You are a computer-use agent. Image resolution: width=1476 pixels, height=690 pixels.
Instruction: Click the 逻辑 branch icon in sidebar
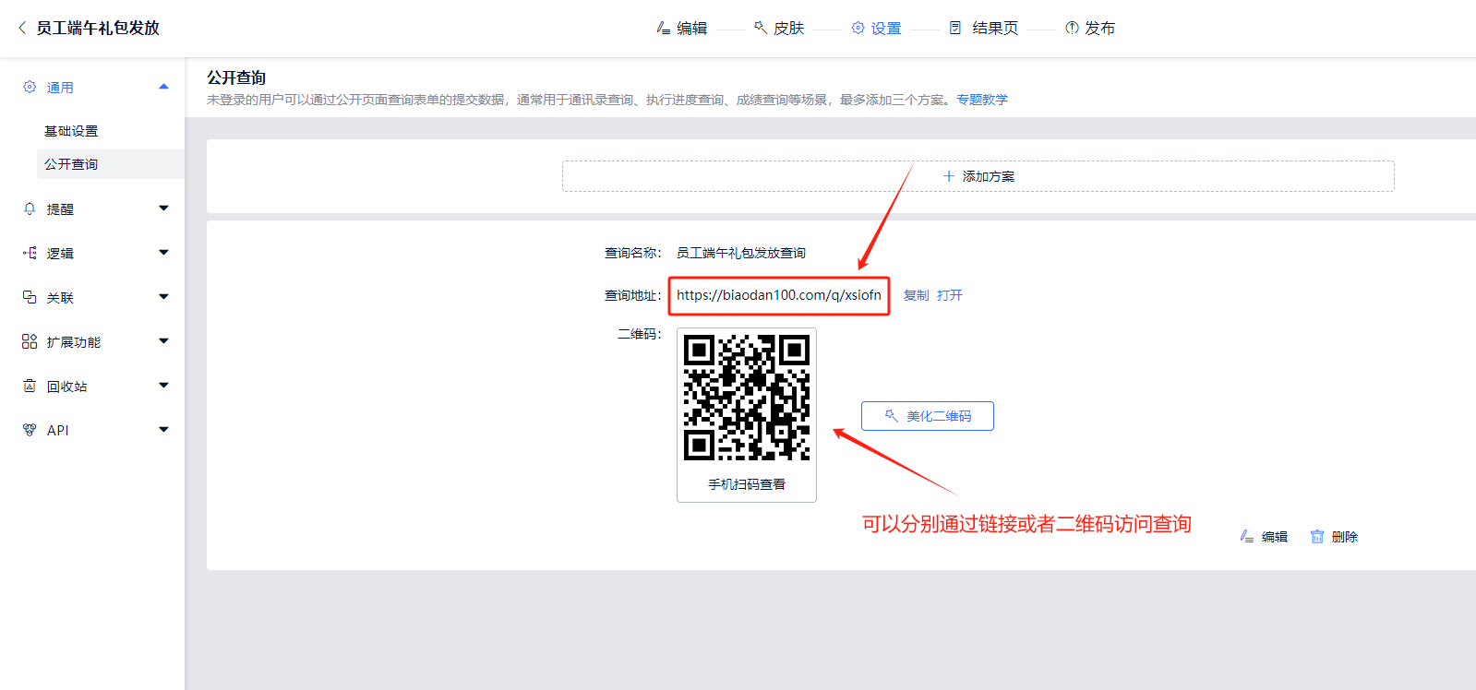click(30, 253)
